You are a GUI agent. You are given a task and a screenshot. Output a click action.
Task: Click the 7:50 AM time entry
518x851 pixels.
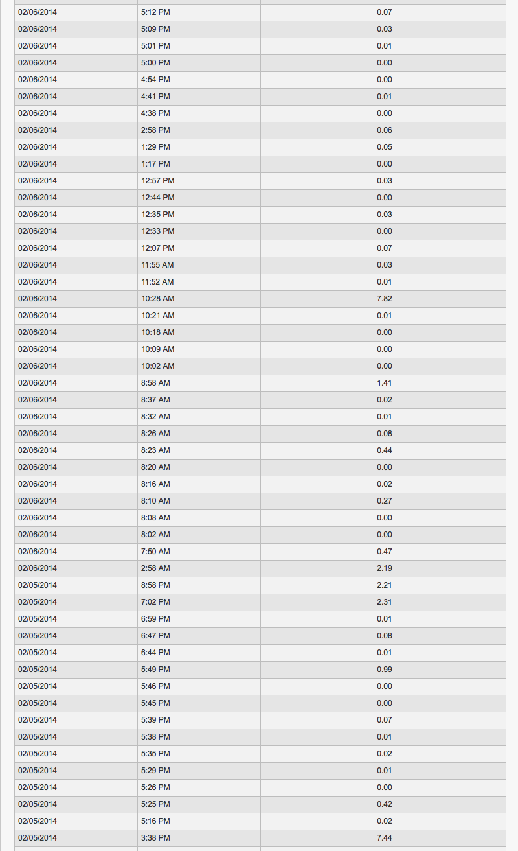pos(155,552)
